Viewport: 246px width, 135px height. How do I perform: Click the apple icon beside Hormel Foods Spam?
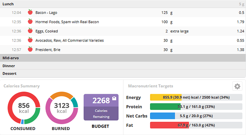click(x=30, y=21)
